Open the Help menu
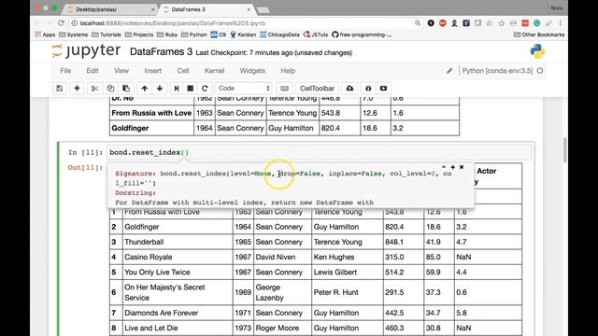Viewport: 598px width, 336px height. tap(288, 71)
